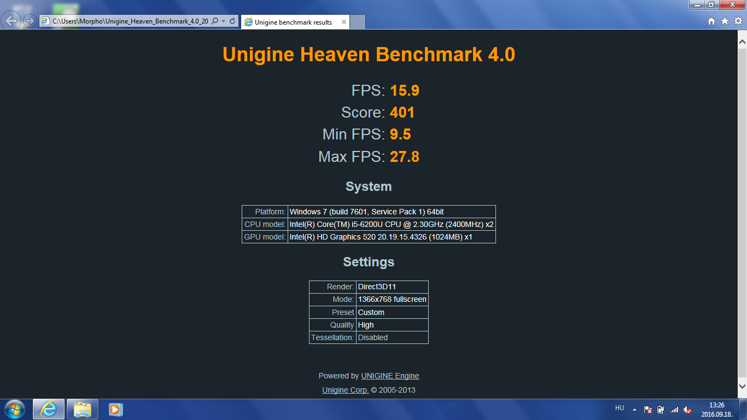Go back with the browser Back arrow

coord(12,21)
